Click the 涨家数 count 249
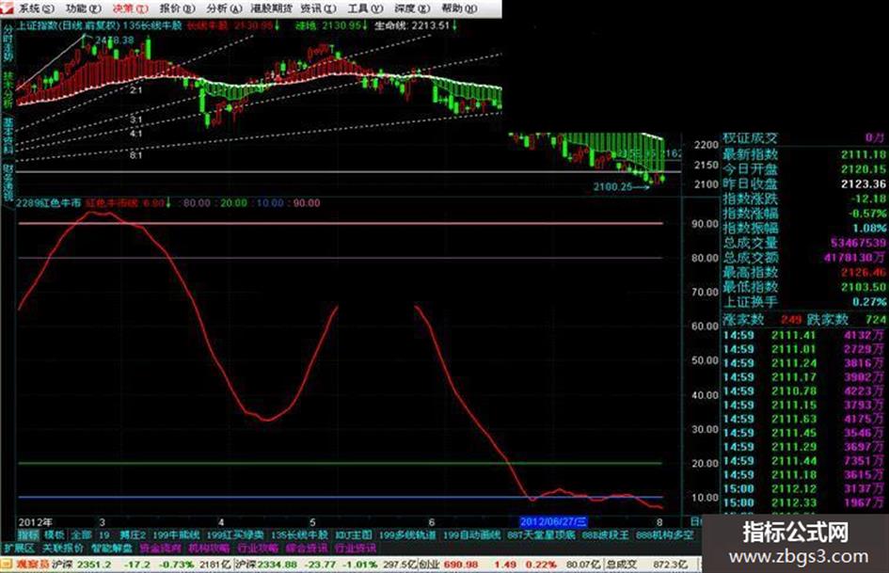The height and width of the screenshot is (573, 889). pyautogui.click(x=791, y=319)
